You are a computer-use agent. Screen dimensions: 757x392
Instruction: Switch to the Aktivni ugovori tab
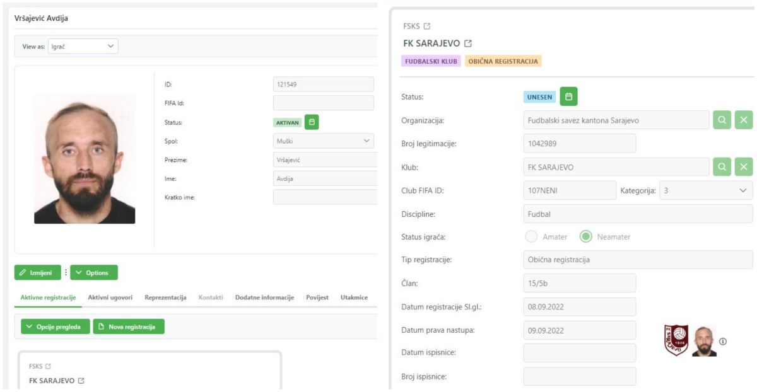(x=110, y=297)
